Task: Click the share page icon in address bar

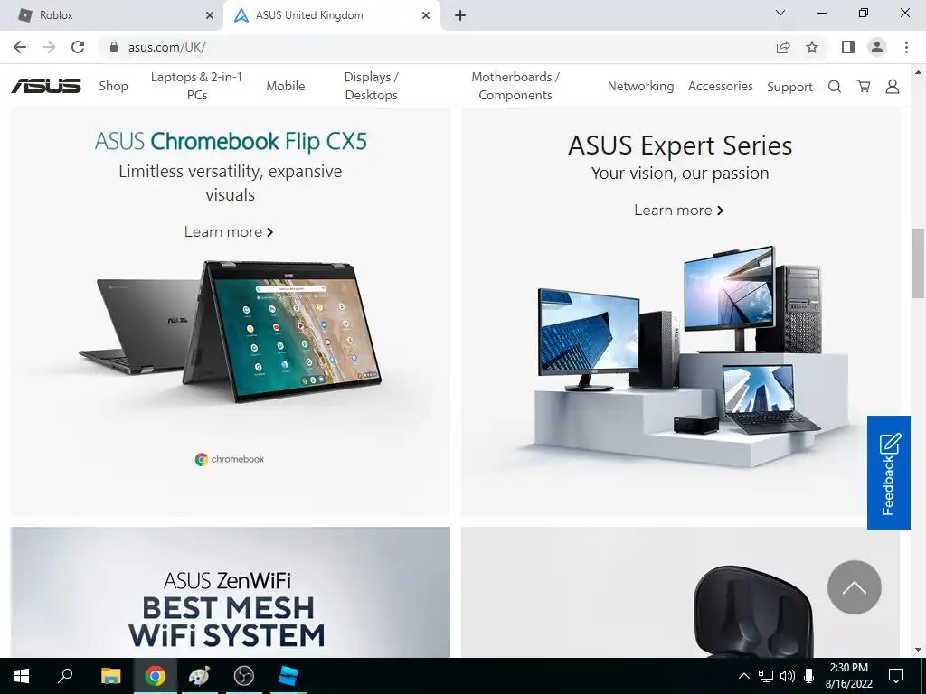Action: tap(783, 47)
